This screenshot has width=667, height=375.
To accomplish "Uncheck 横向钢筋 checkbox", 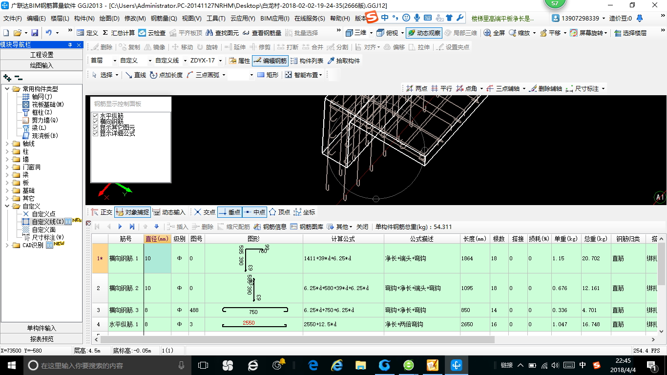I will 96,122.
